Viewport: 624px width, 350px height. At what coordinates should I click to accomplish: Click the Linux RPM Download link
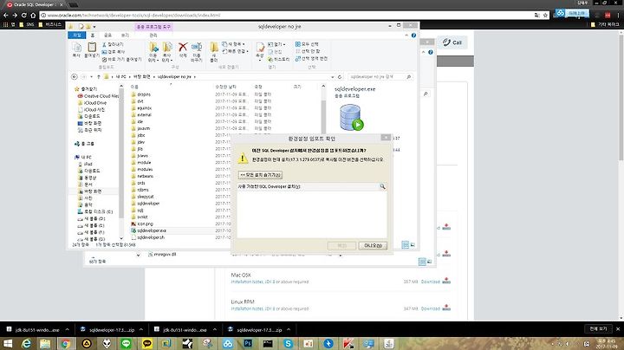tap(430, 308)
